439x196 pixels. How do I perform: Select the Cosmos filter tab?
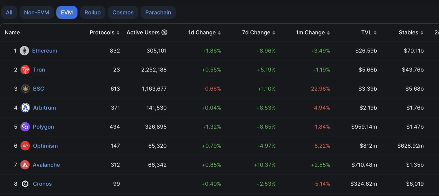(123, 12)
